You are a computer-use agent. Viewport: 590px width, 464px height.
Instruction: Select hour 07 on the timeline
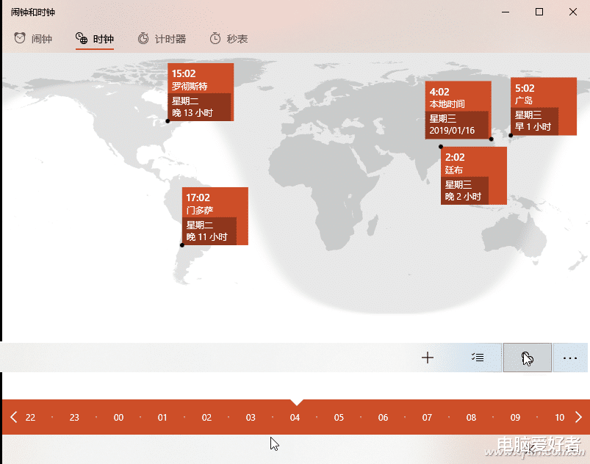[427, 417]
